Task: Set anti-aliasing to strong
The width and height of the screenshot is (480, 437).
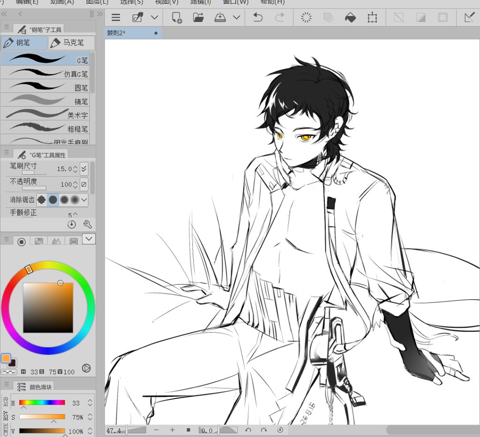Action: coord(75,200)
